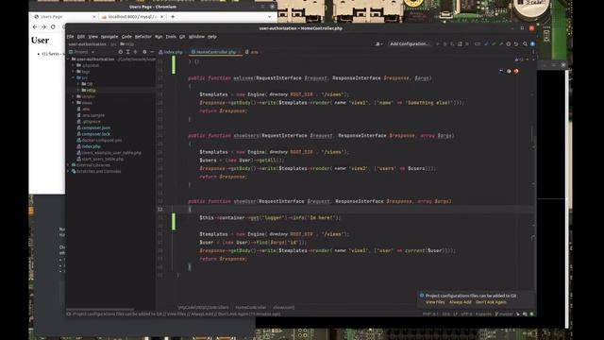Viewport: 604px width, 340px height.
Task: Click PHP language level in status bar
Action: tap(430, 314)
